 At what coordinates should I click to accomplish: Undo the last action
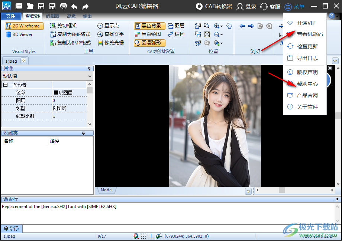click(x=74, y=7)
